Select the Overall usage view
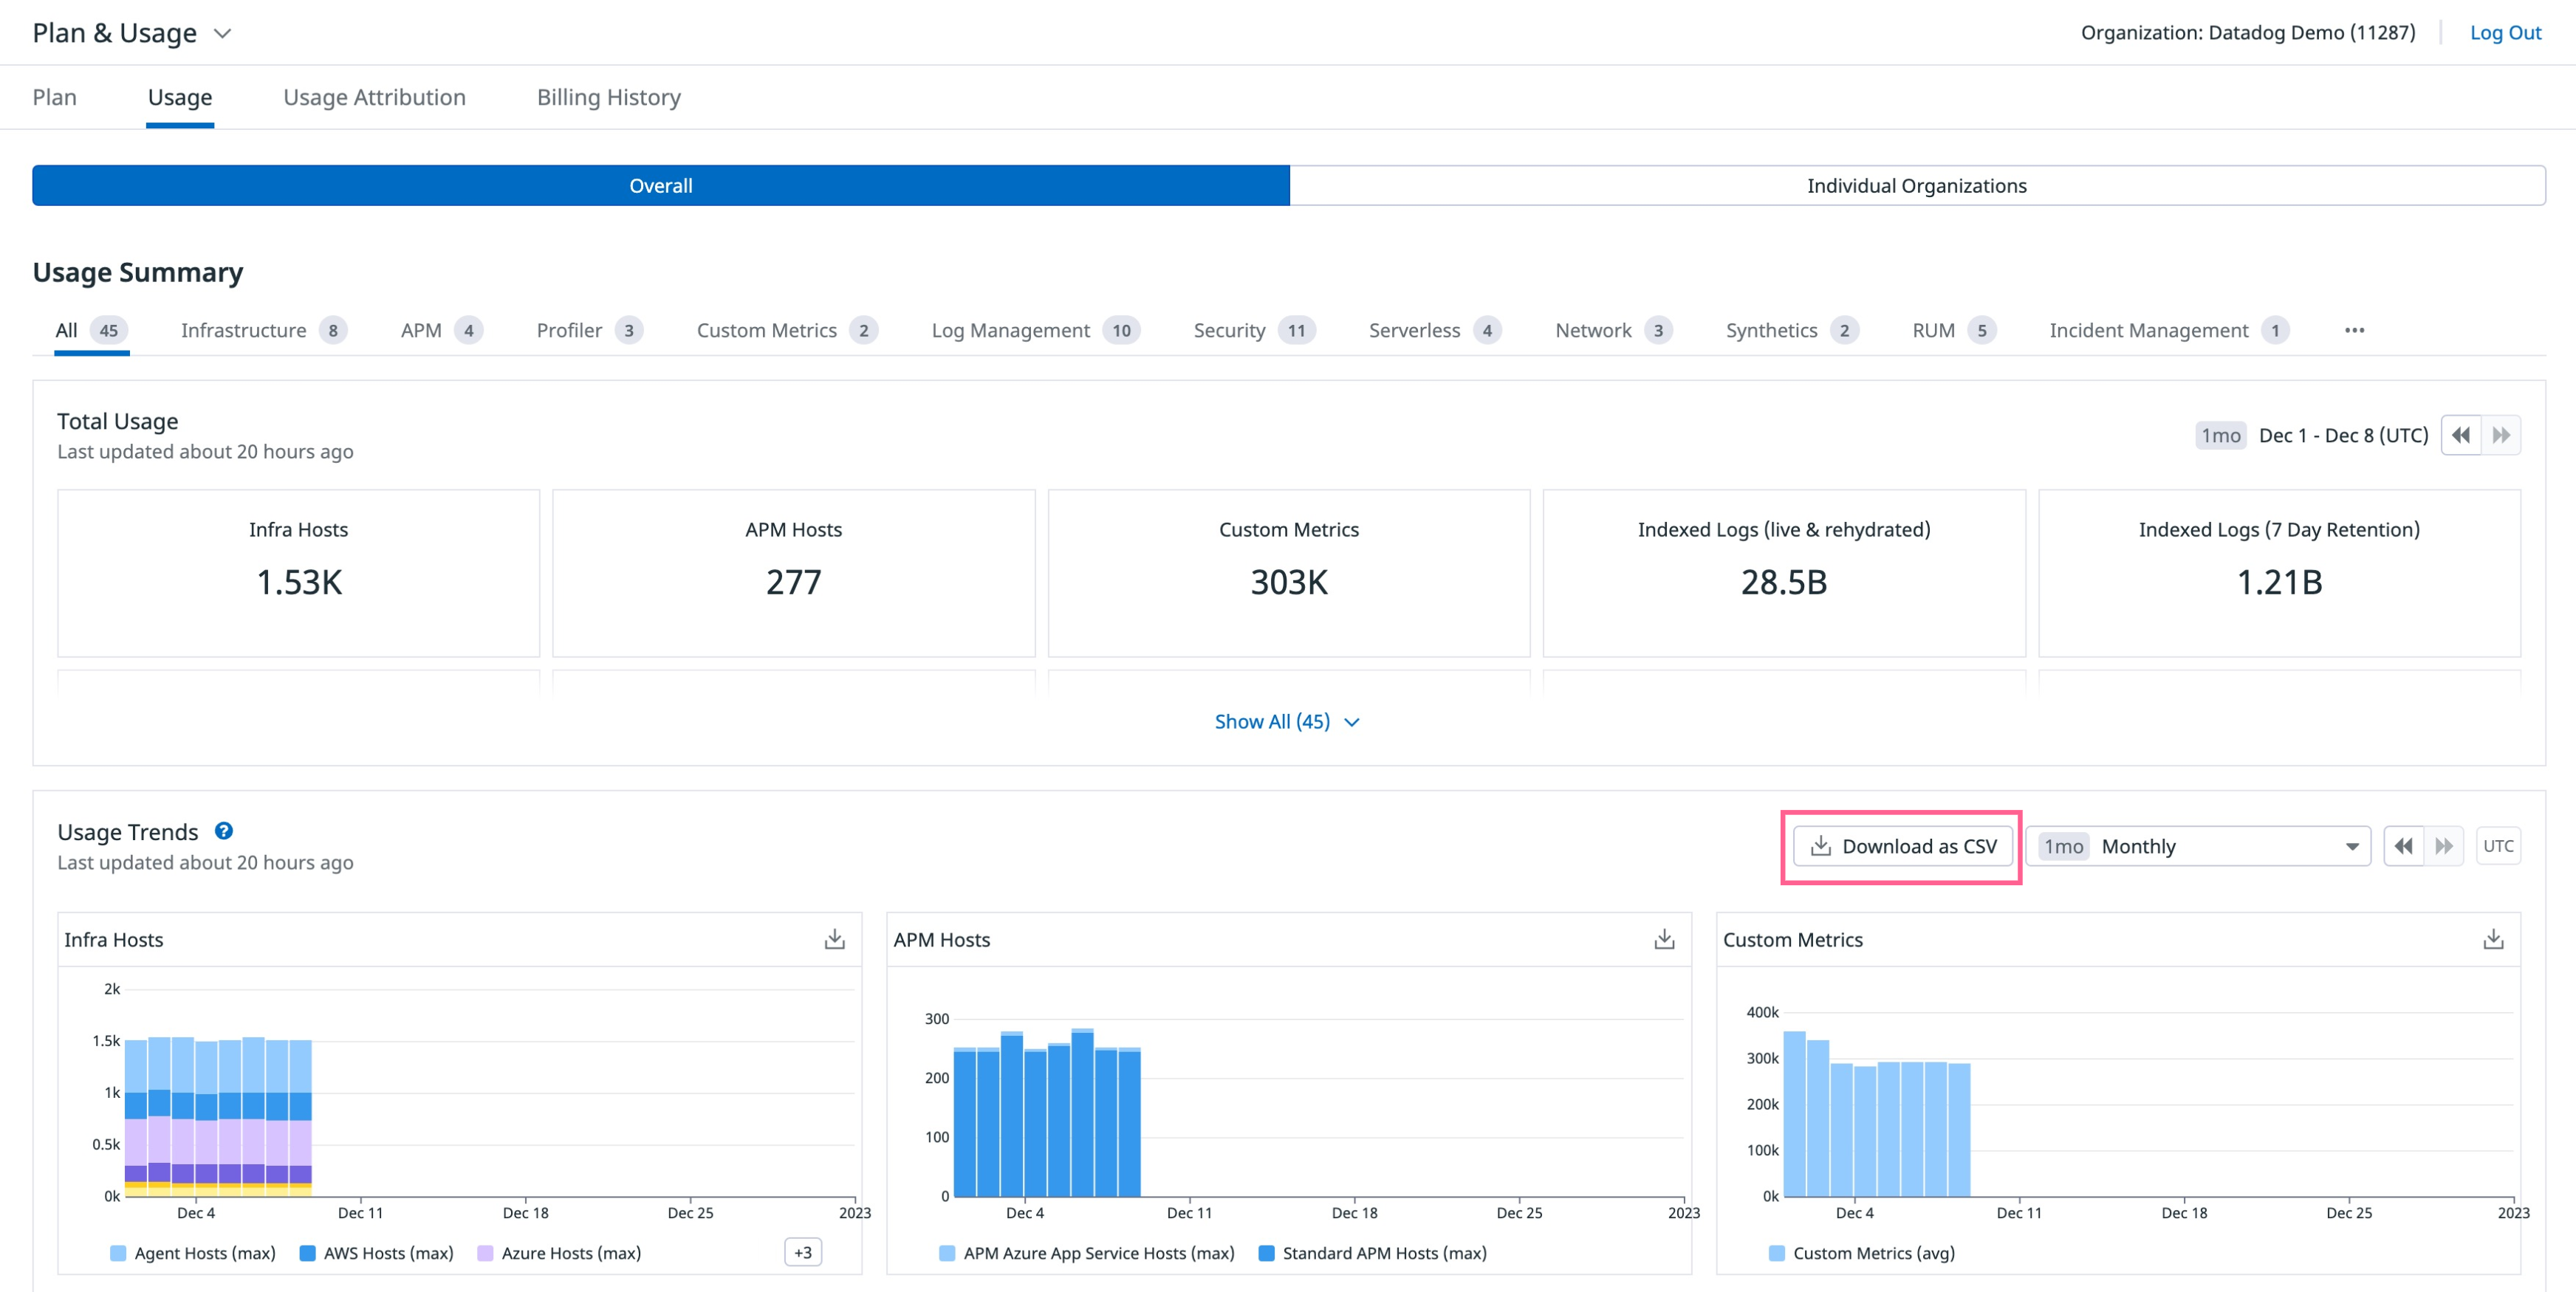2576x1292 pixels. tap(660, 186)
